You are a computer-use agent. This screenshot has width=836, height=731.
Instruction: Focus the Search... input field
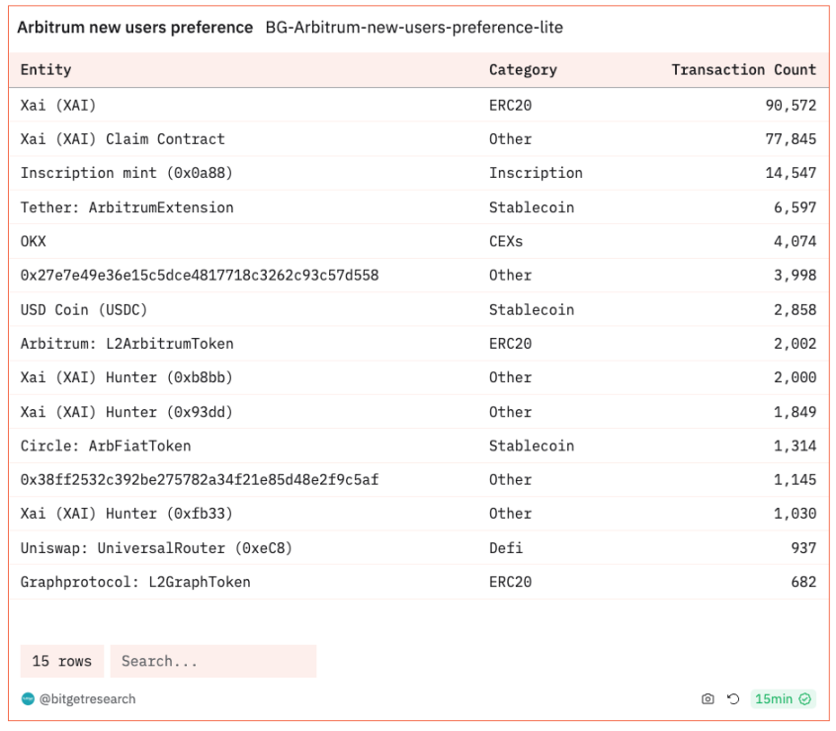[x=212, y=661]
